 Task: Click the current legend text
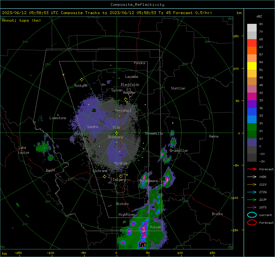pyautogui.click(x=266, y=215)
